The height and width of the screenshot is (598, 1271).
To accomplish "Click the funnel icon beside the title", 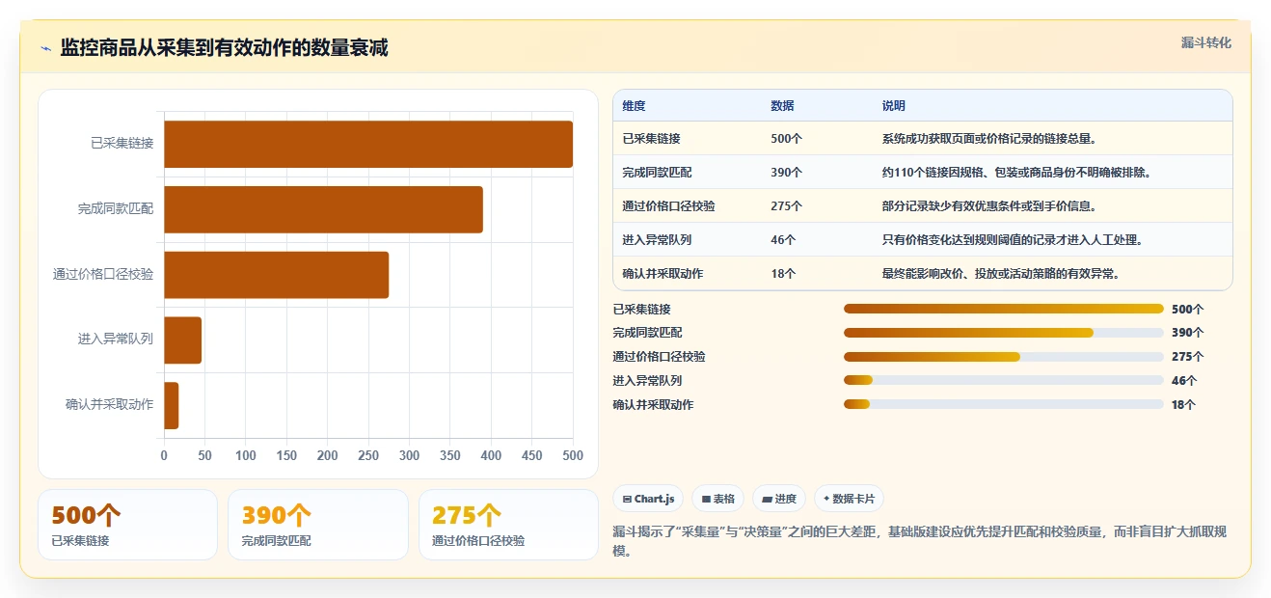I will point(45,48).
